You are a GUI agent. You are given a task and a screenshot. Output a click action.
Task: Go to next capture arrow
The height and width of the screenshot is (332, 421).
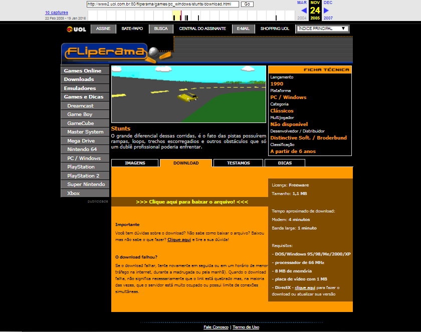(x=326, y=10)
